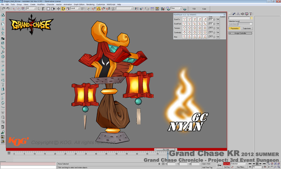This screenshot has height=169, width=281.
Task: Switch to the Modify command panel tab
Action: tap(234, 14)
